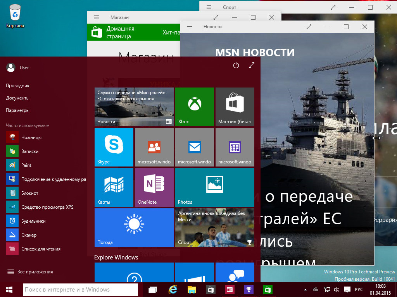Viewport: 397px width, 297px height.
Task: Select Домашняя страница tab in Магазин window
Action: (x=121, y=33)
